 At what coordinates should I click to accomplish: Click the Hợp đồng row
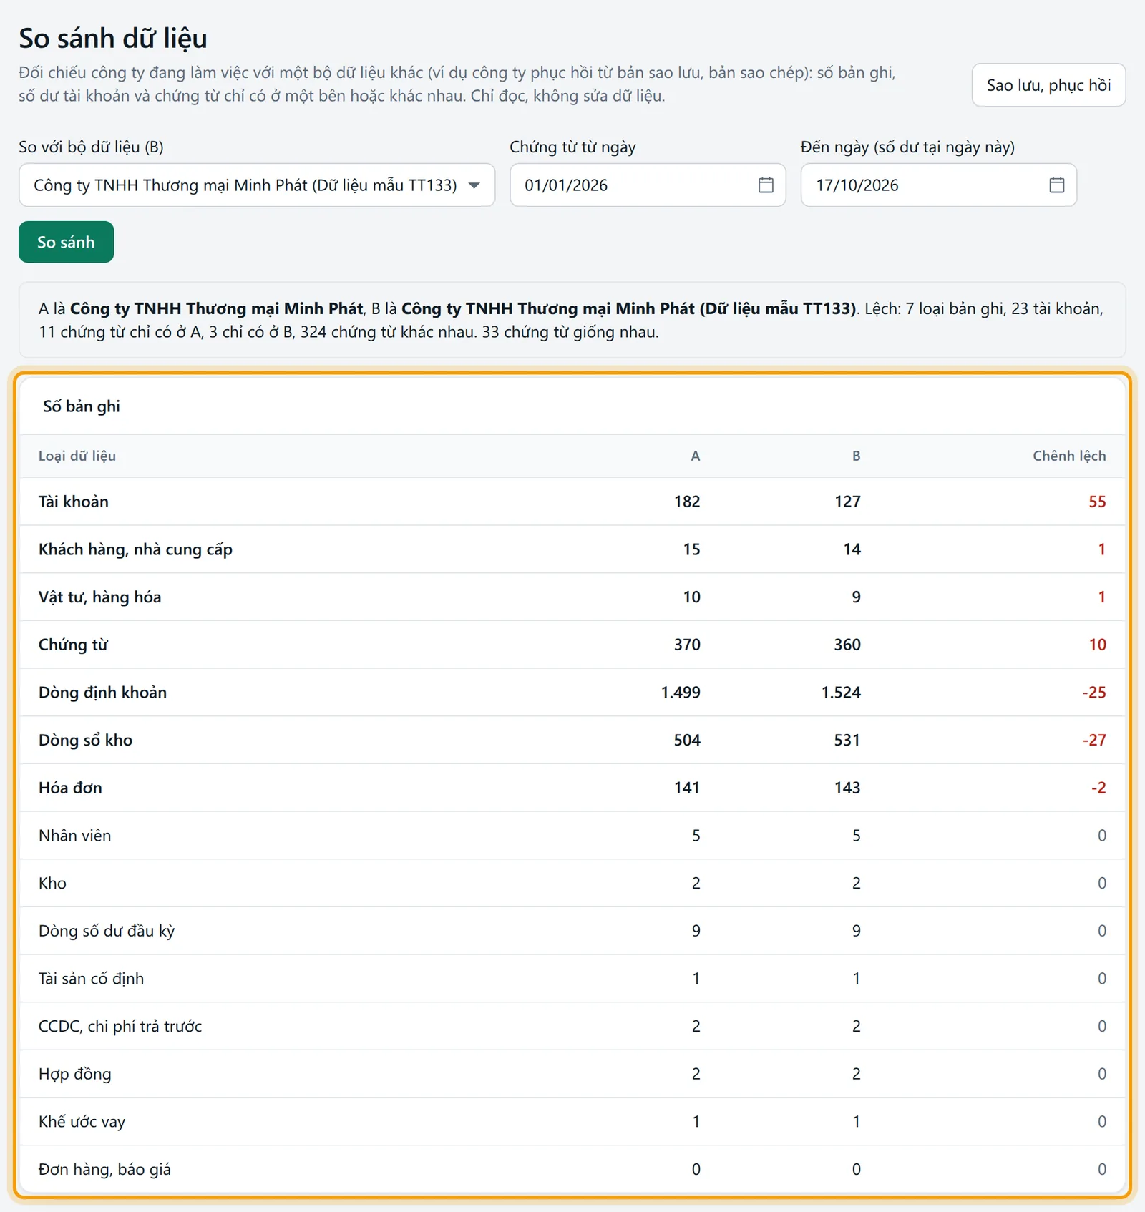coord(572,1074)
